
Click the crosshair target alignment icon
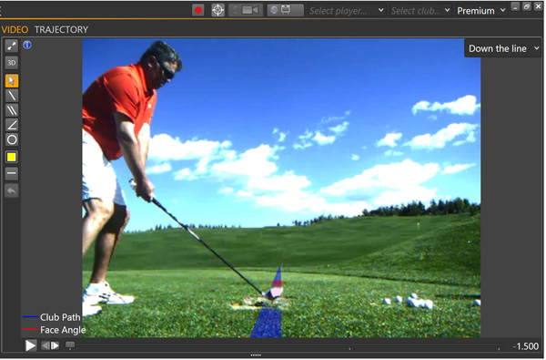[x=218, y=10]
